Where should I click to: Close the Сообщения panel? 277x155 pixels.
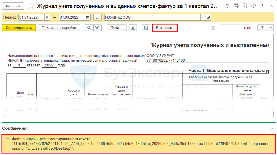[x=273, y=129]
